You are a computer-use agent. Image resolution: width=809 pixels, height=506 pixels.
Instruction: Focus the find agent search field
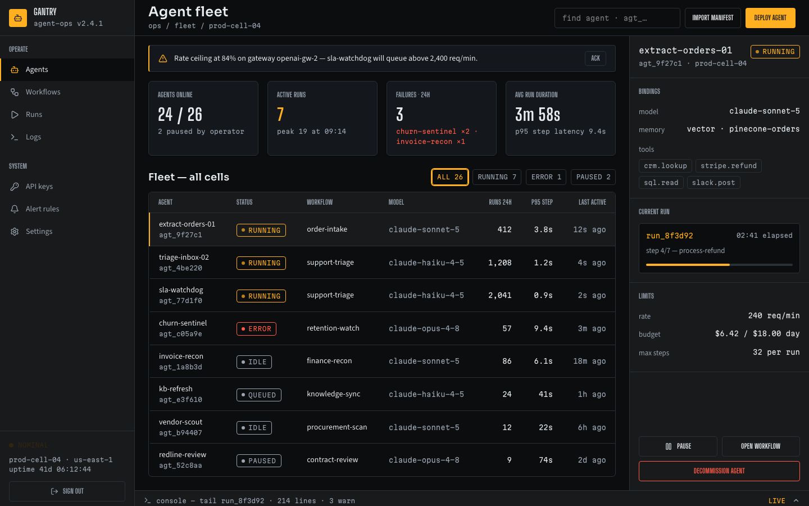(617, 18)
